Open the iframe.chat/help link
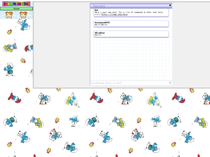210x157 pixels. [114, 14]
